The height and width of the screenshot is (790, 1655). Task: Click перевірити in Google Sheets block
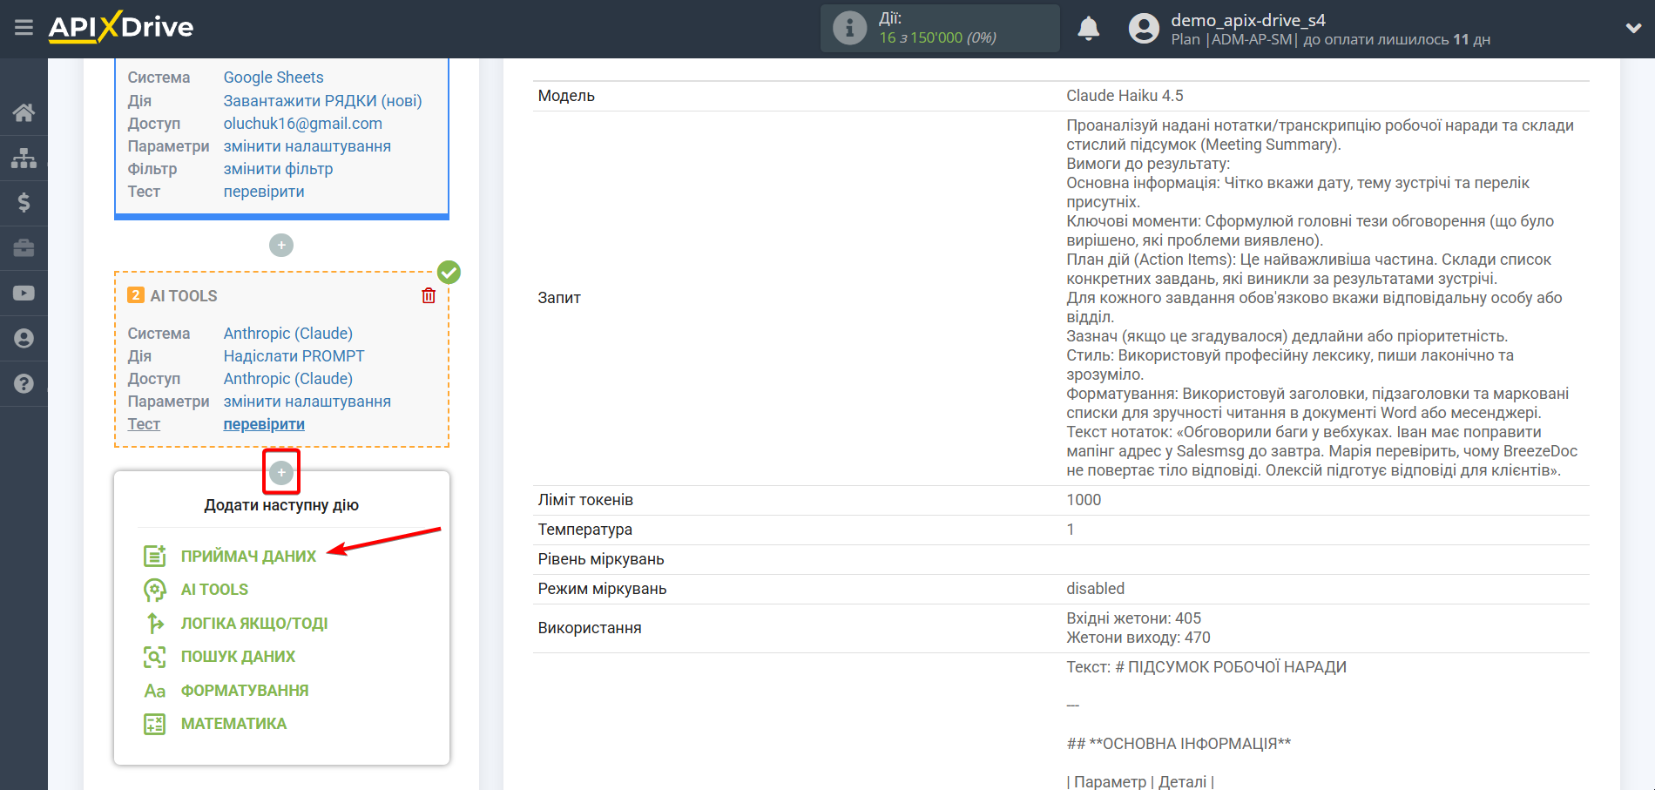coord(264,192)
